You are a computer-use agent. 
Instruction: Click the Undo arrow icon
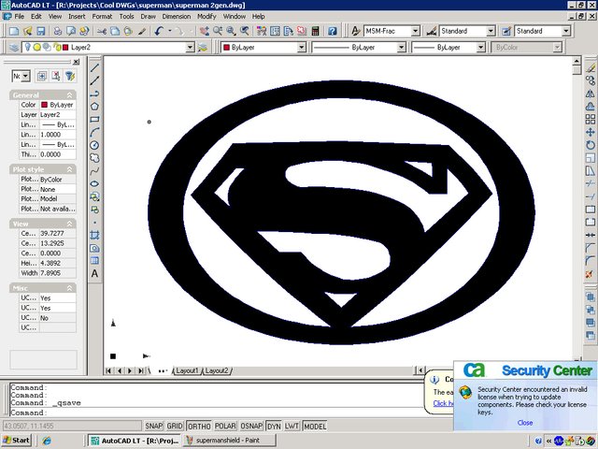160,31
